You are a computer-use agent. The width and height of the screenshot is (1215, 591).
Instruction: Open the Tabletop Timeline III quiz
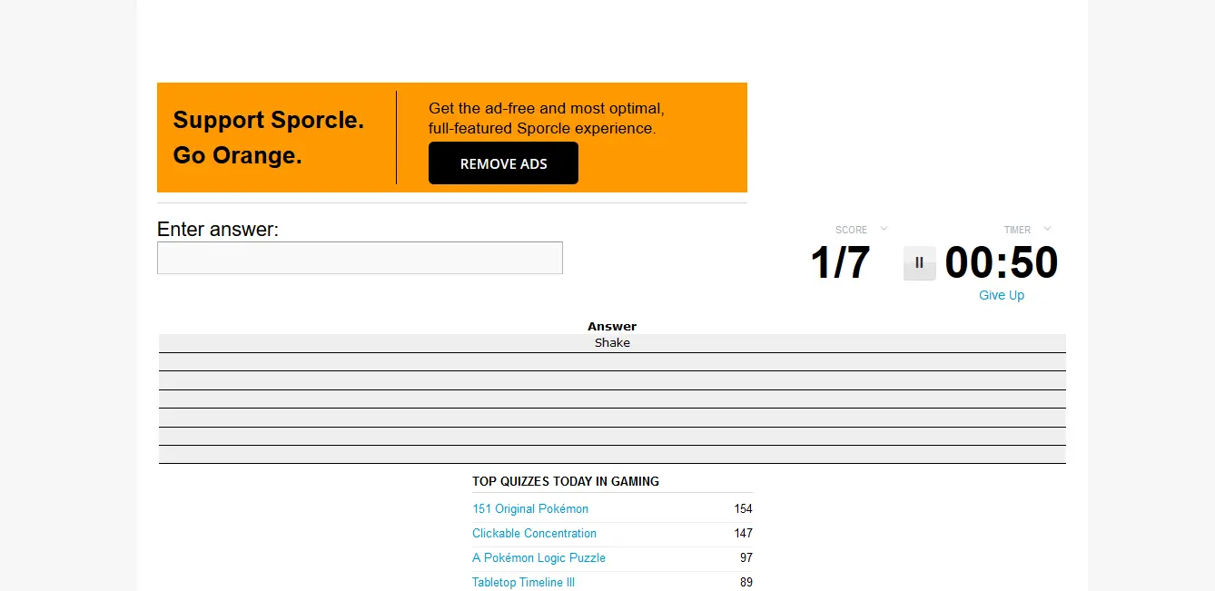pyautogui.click(x=523, y=583)
